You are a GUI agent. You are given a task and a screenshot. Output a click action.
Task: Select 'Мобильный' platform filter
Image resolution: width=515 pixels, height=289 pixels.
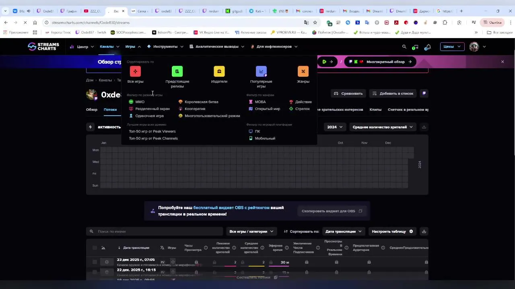point(262,138)
